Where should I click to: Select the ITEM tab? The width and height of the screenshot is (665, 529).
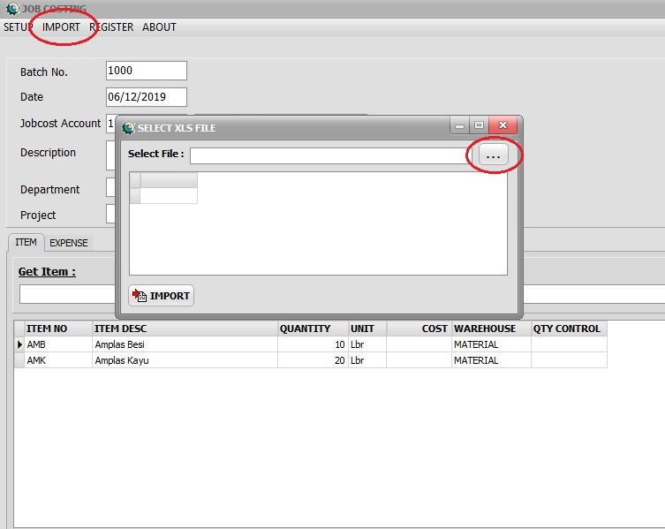pyautogui.click(x=26, y=243)
